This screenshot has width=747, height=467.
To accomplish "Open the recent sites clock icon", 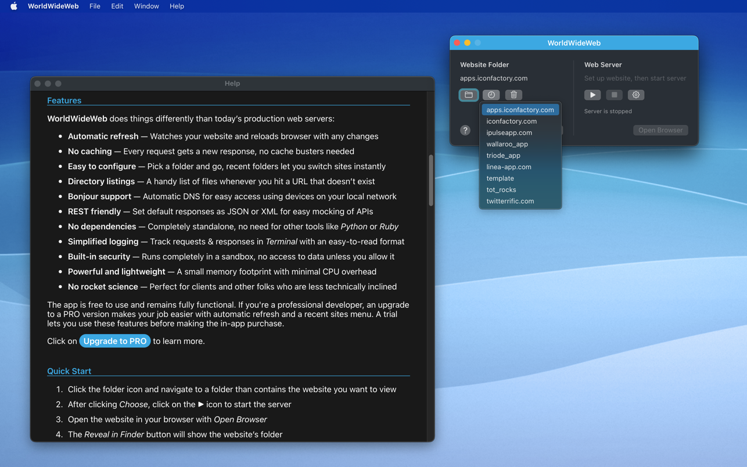I will point(491,95).
